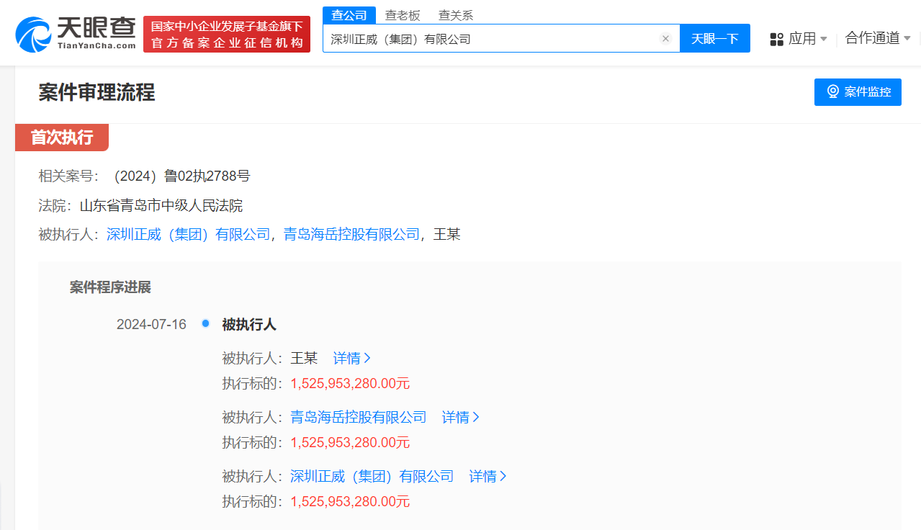The height and width of the screenshot is (530, 921).
Task: Click the 首次执行 red label ribbon
Action: (x=61, y=137)
